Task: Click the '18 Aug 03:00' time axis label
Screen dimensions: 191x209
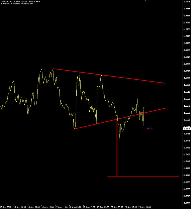Action: click(75, 207)
